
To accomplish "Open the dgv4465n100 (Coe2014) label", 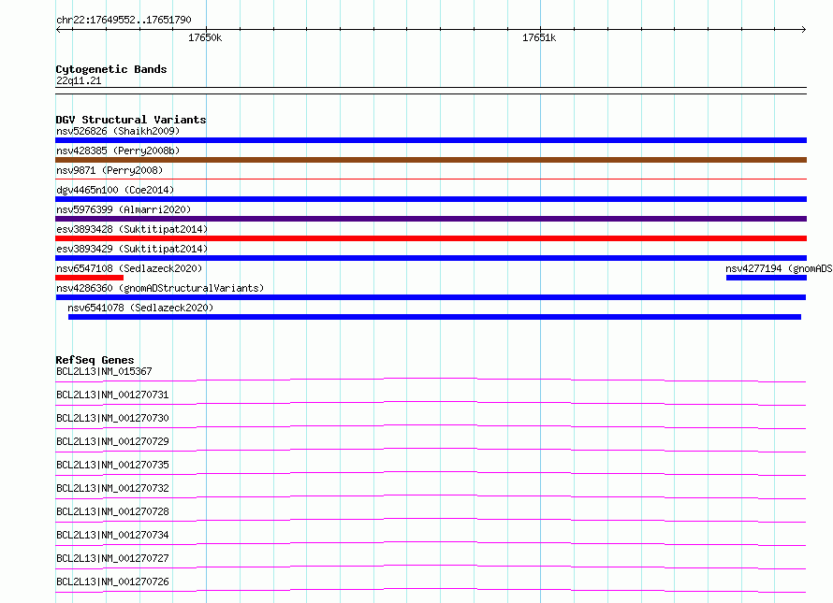I will point(115,190).
